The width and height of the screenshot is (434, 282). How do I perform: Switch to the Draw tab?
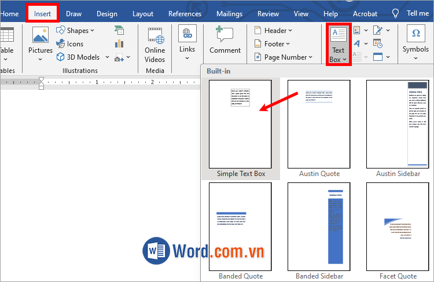[73, 13]
